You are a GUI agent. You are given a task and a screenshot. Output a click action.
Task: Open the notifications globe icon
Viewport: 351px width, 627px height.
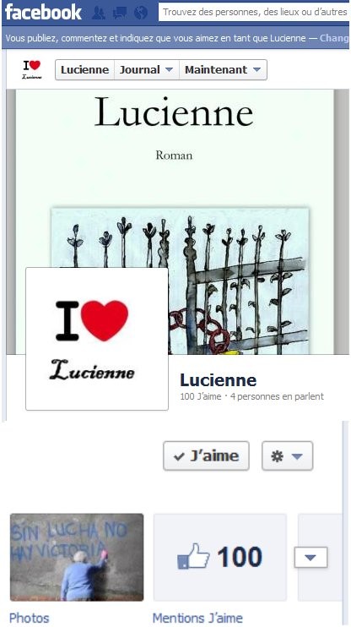pyautogui.click(x=141, y=14)
